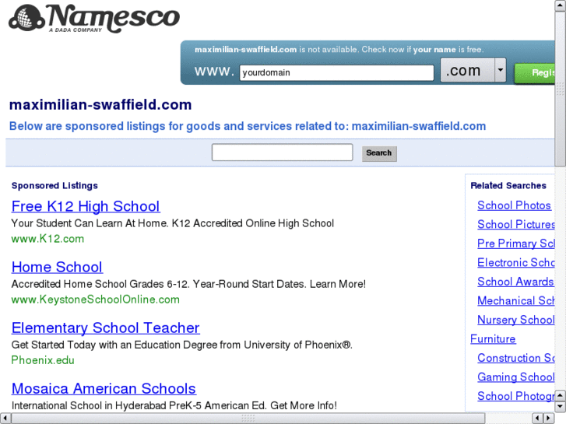
Task: Select School Photography related search
Action: (x=516, y=396)
